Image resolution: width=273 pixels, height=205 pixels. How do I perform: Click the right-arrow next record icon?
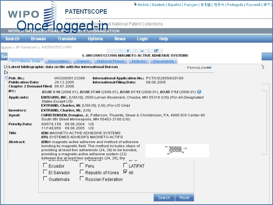(x=142, y=51)
